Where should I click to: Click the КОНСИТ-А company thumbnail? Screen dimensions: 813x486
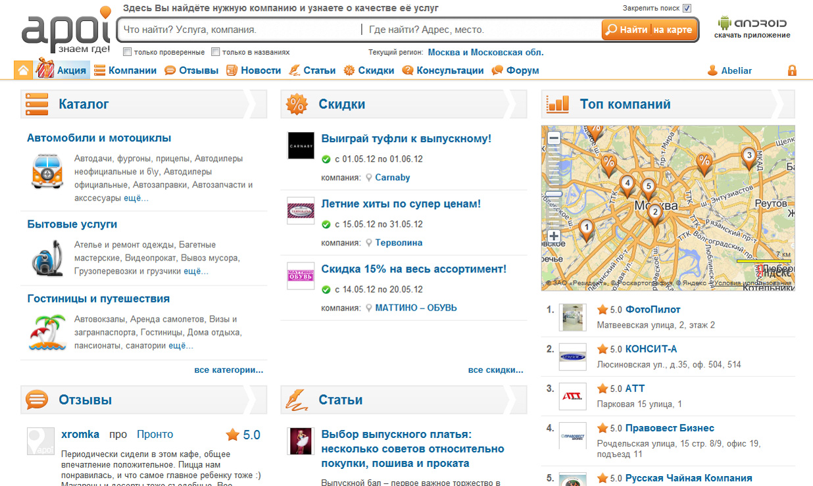pos(572,356)
